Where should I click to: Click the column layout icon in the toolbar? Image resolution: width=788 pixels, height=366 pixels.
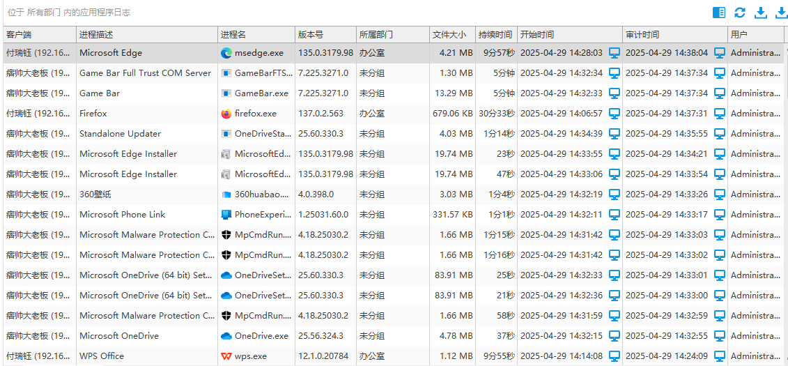click(x=719, y=13)
